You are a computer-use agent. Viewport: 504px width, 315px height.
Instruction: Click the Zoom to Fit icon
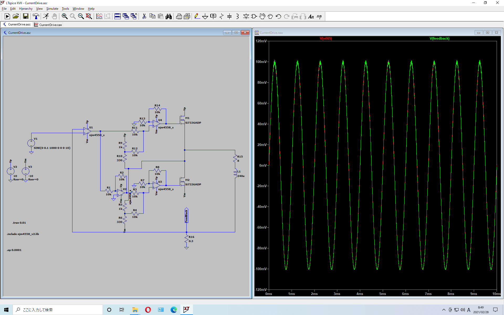pyautogui.click(x=89, y=17)
